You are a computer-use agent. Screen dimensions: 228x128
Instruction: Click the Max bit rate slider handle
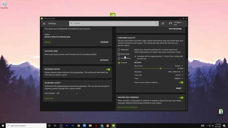coord(161,68)
